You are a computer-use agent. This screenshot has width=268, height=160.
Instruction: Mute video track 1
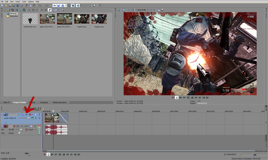[x=35, y=115]
